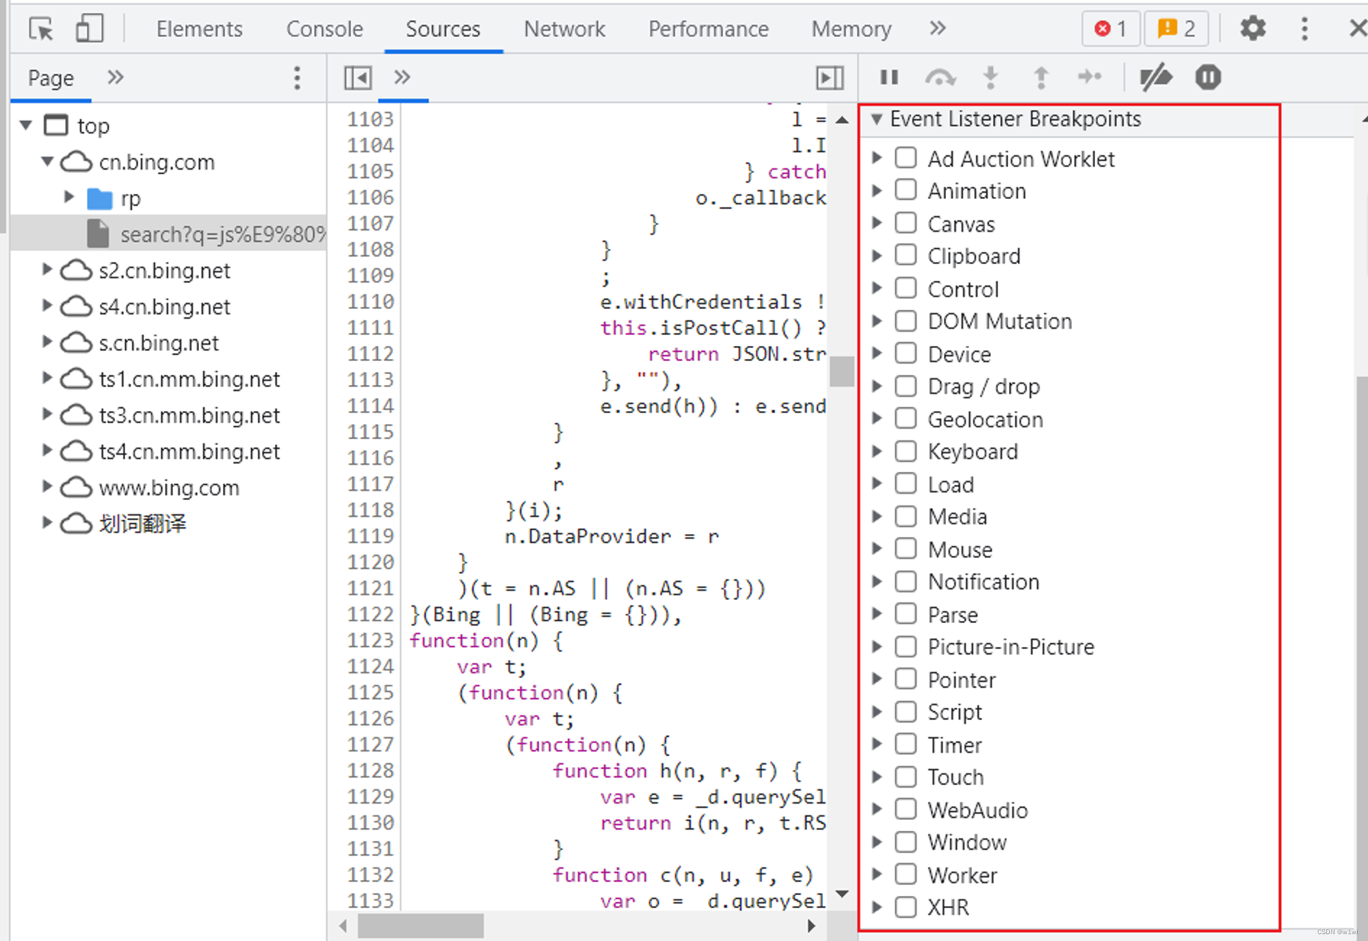Open the DevTools settings gear
Image resolution: width=1368 pixels, height=941 pixels.
pos(1253,29)
